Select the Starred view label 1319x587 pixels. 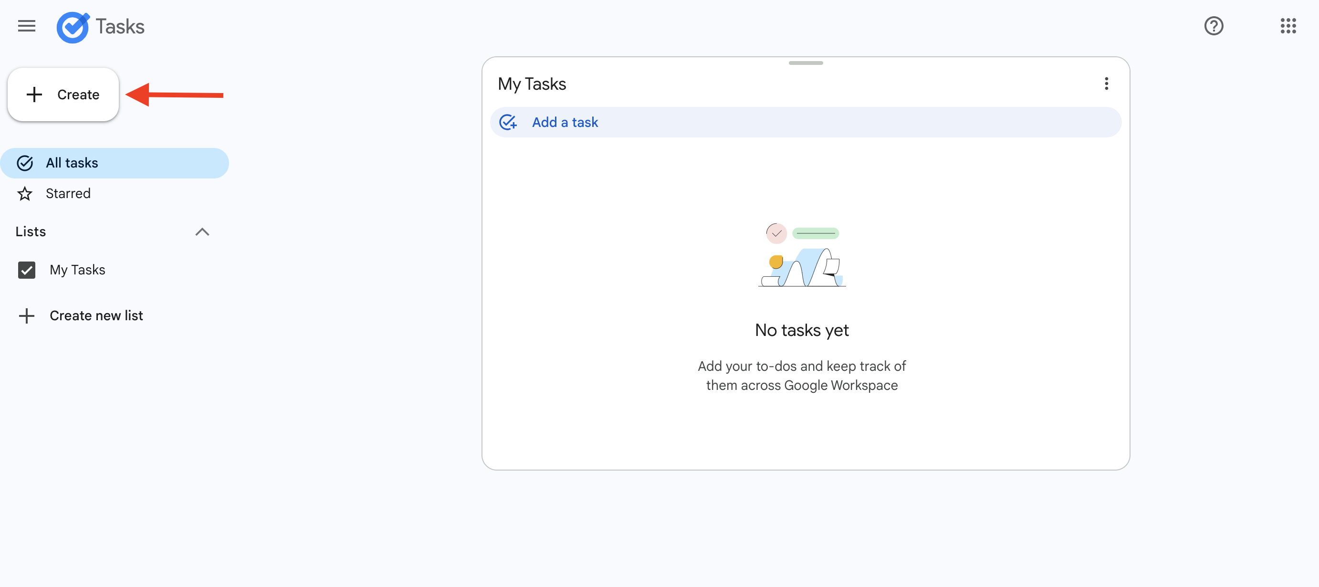pos(68,194)
